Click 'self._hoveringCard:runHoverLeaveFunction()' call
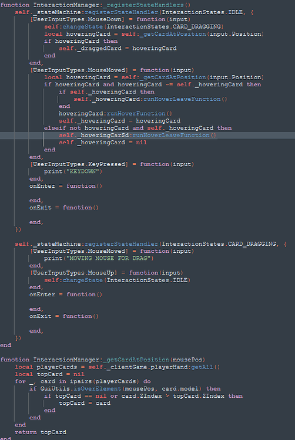 (x=150, y=99)
